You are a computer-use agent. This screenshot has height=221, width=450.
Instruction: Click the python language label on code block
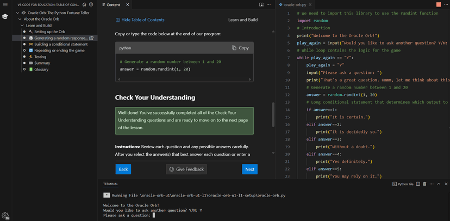[x=125, y=48]
